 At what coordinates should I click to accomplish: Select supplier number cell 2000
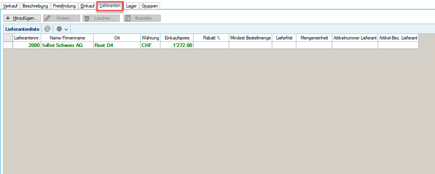(x=27, y=46)
